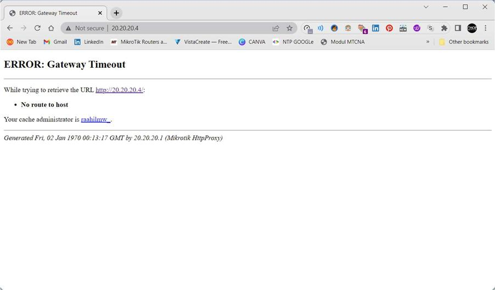
Task: Open the Modul MTCNA bookmark
Action: coord(342,42)
